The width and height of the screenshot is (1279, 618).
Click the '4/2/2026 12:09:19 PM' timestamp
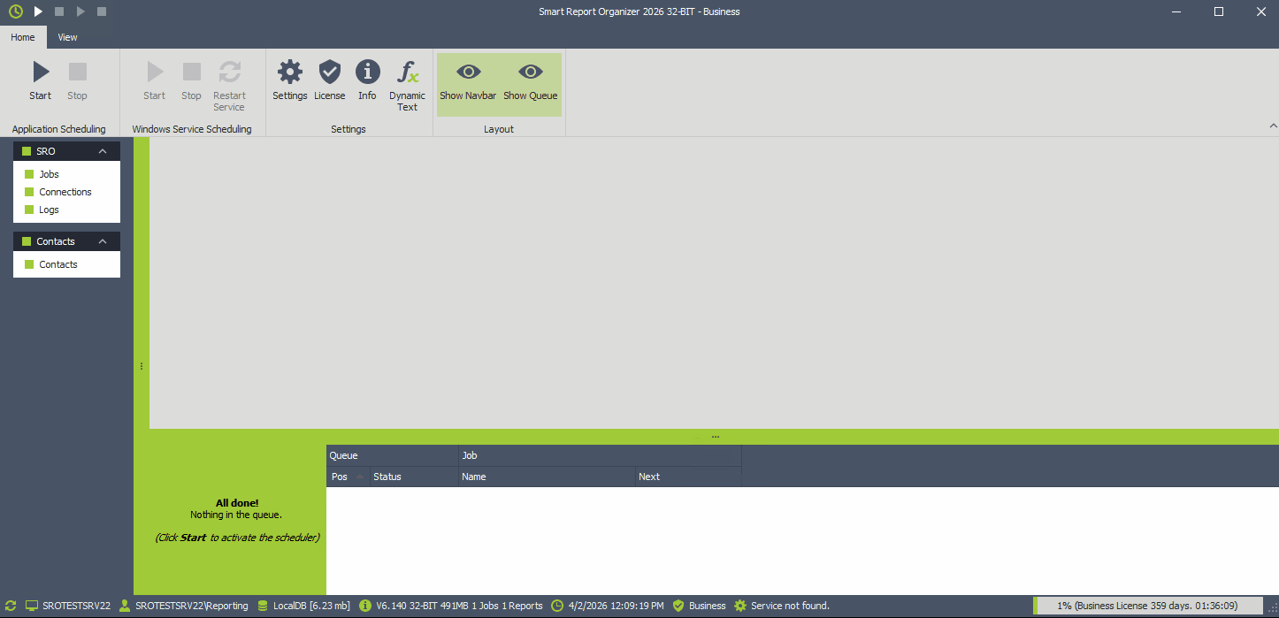(616, 606)
